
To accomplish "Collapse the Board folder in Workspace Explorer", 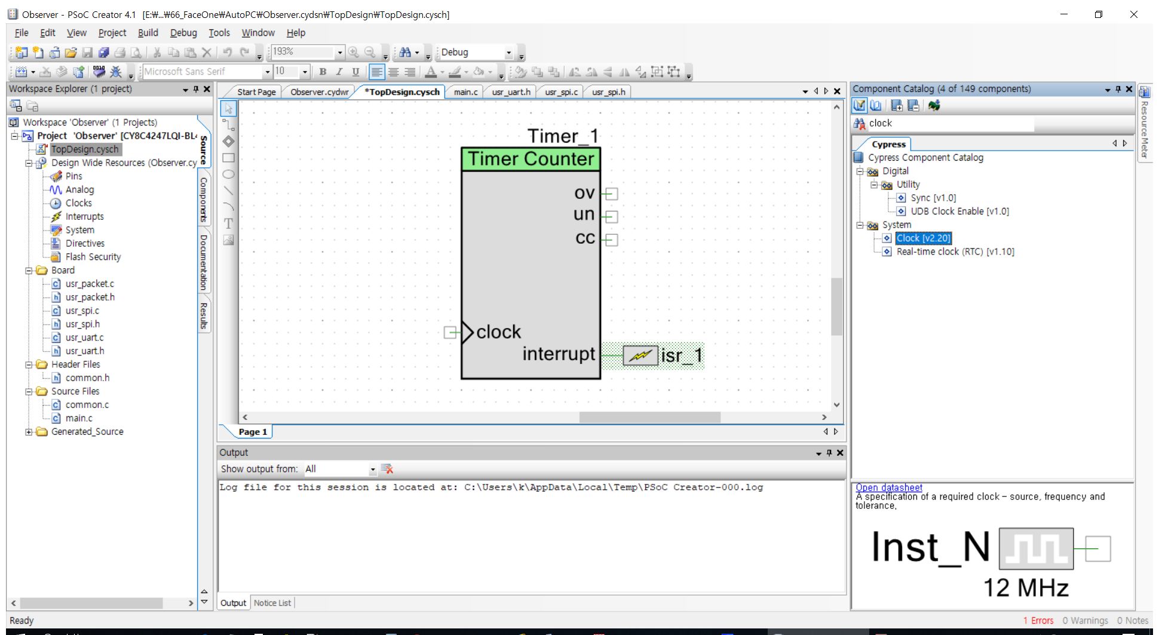I will [29, 271].
